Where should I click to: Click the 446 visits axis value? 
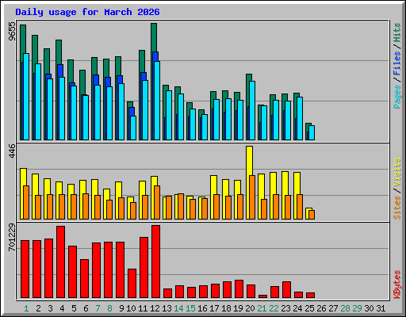[12, 151]
